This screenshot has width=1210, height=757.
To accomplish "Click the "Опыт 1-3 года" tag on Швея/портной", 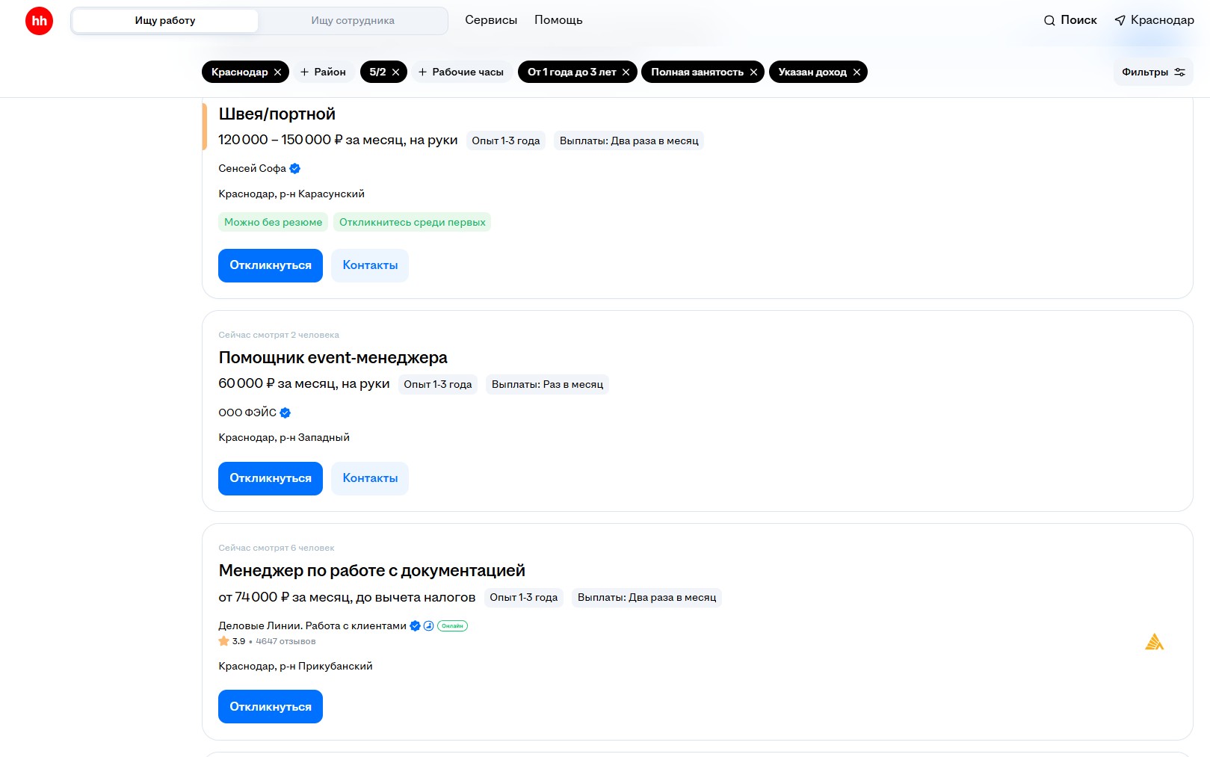I will tap(506, 140).
